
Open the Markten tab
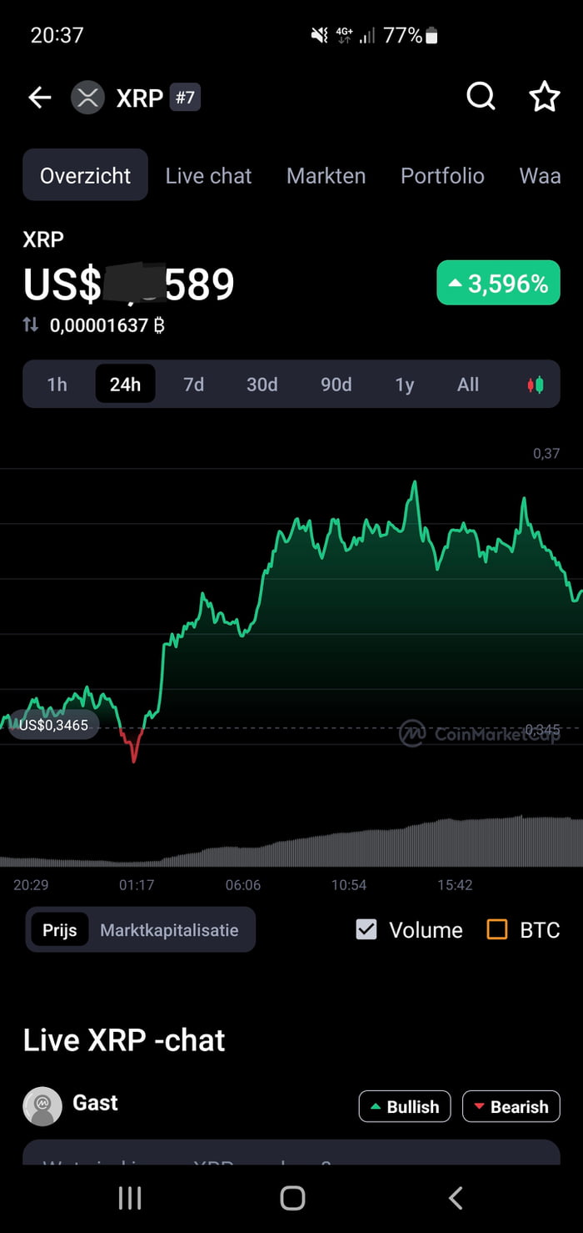[x=326, y=176]
